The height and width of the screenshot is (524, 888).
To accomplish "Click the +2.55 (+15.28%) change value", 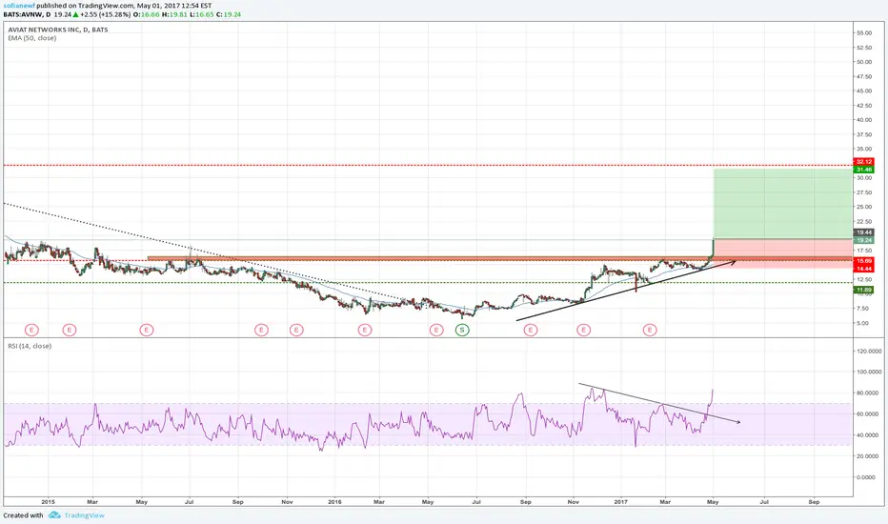I will pos(106,14).
